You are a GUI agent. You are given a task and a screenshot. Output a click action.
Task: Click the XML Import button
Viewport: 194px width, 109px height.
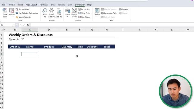pyautogui.click(x=123, y=9)
